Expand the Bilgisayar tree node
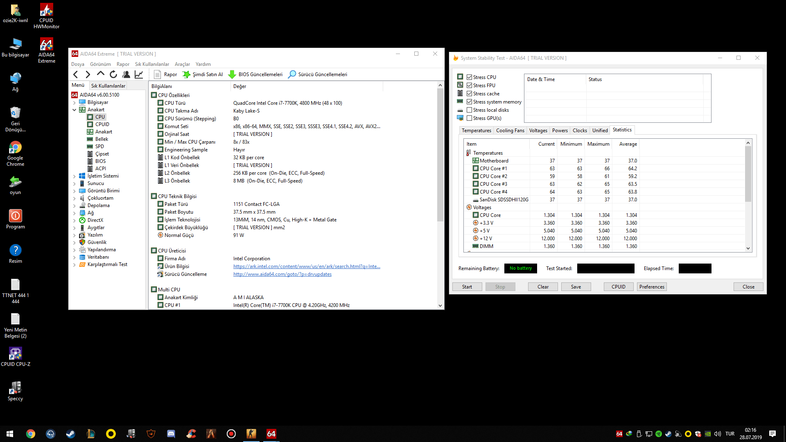 pos(74,103)
